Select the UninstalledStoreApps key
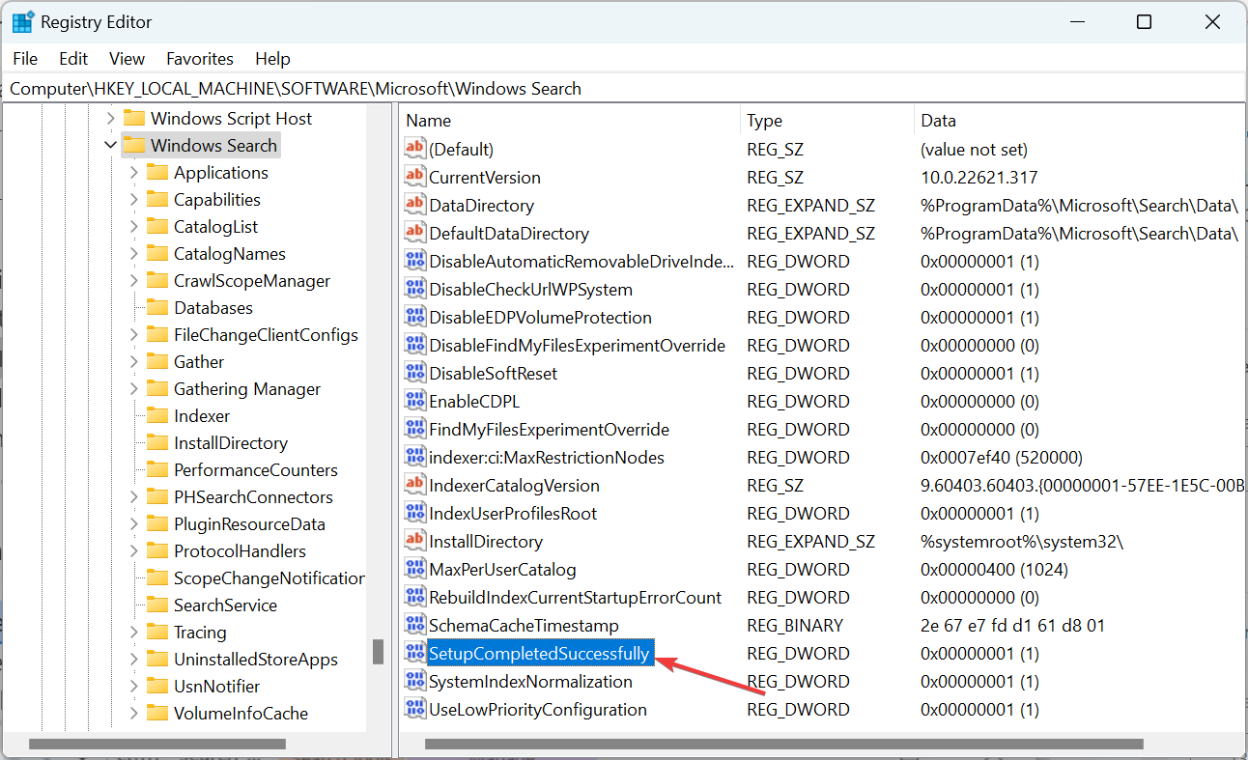1248x760 pixels. (x=256, y=659)
